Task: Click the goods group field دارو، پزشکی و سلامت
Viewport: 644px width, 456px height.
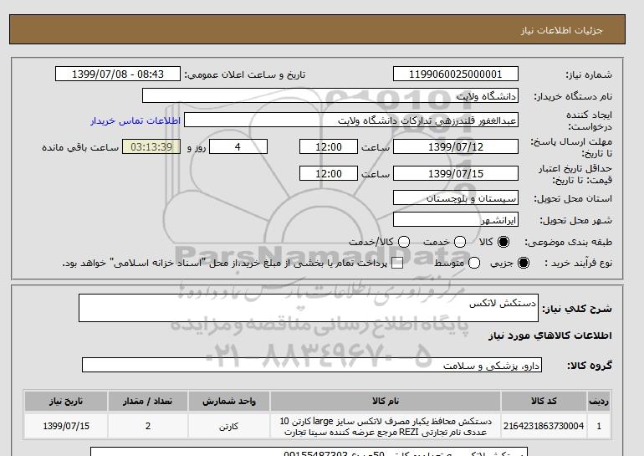Action: point(312,365)
